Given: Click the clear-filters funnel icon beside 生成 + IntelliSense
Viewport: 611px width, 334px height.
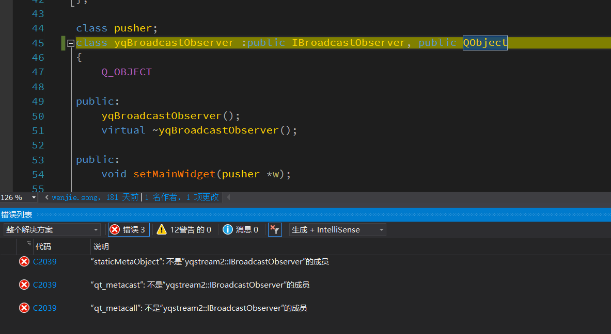Looking at the screenshot, I should 274,229.
